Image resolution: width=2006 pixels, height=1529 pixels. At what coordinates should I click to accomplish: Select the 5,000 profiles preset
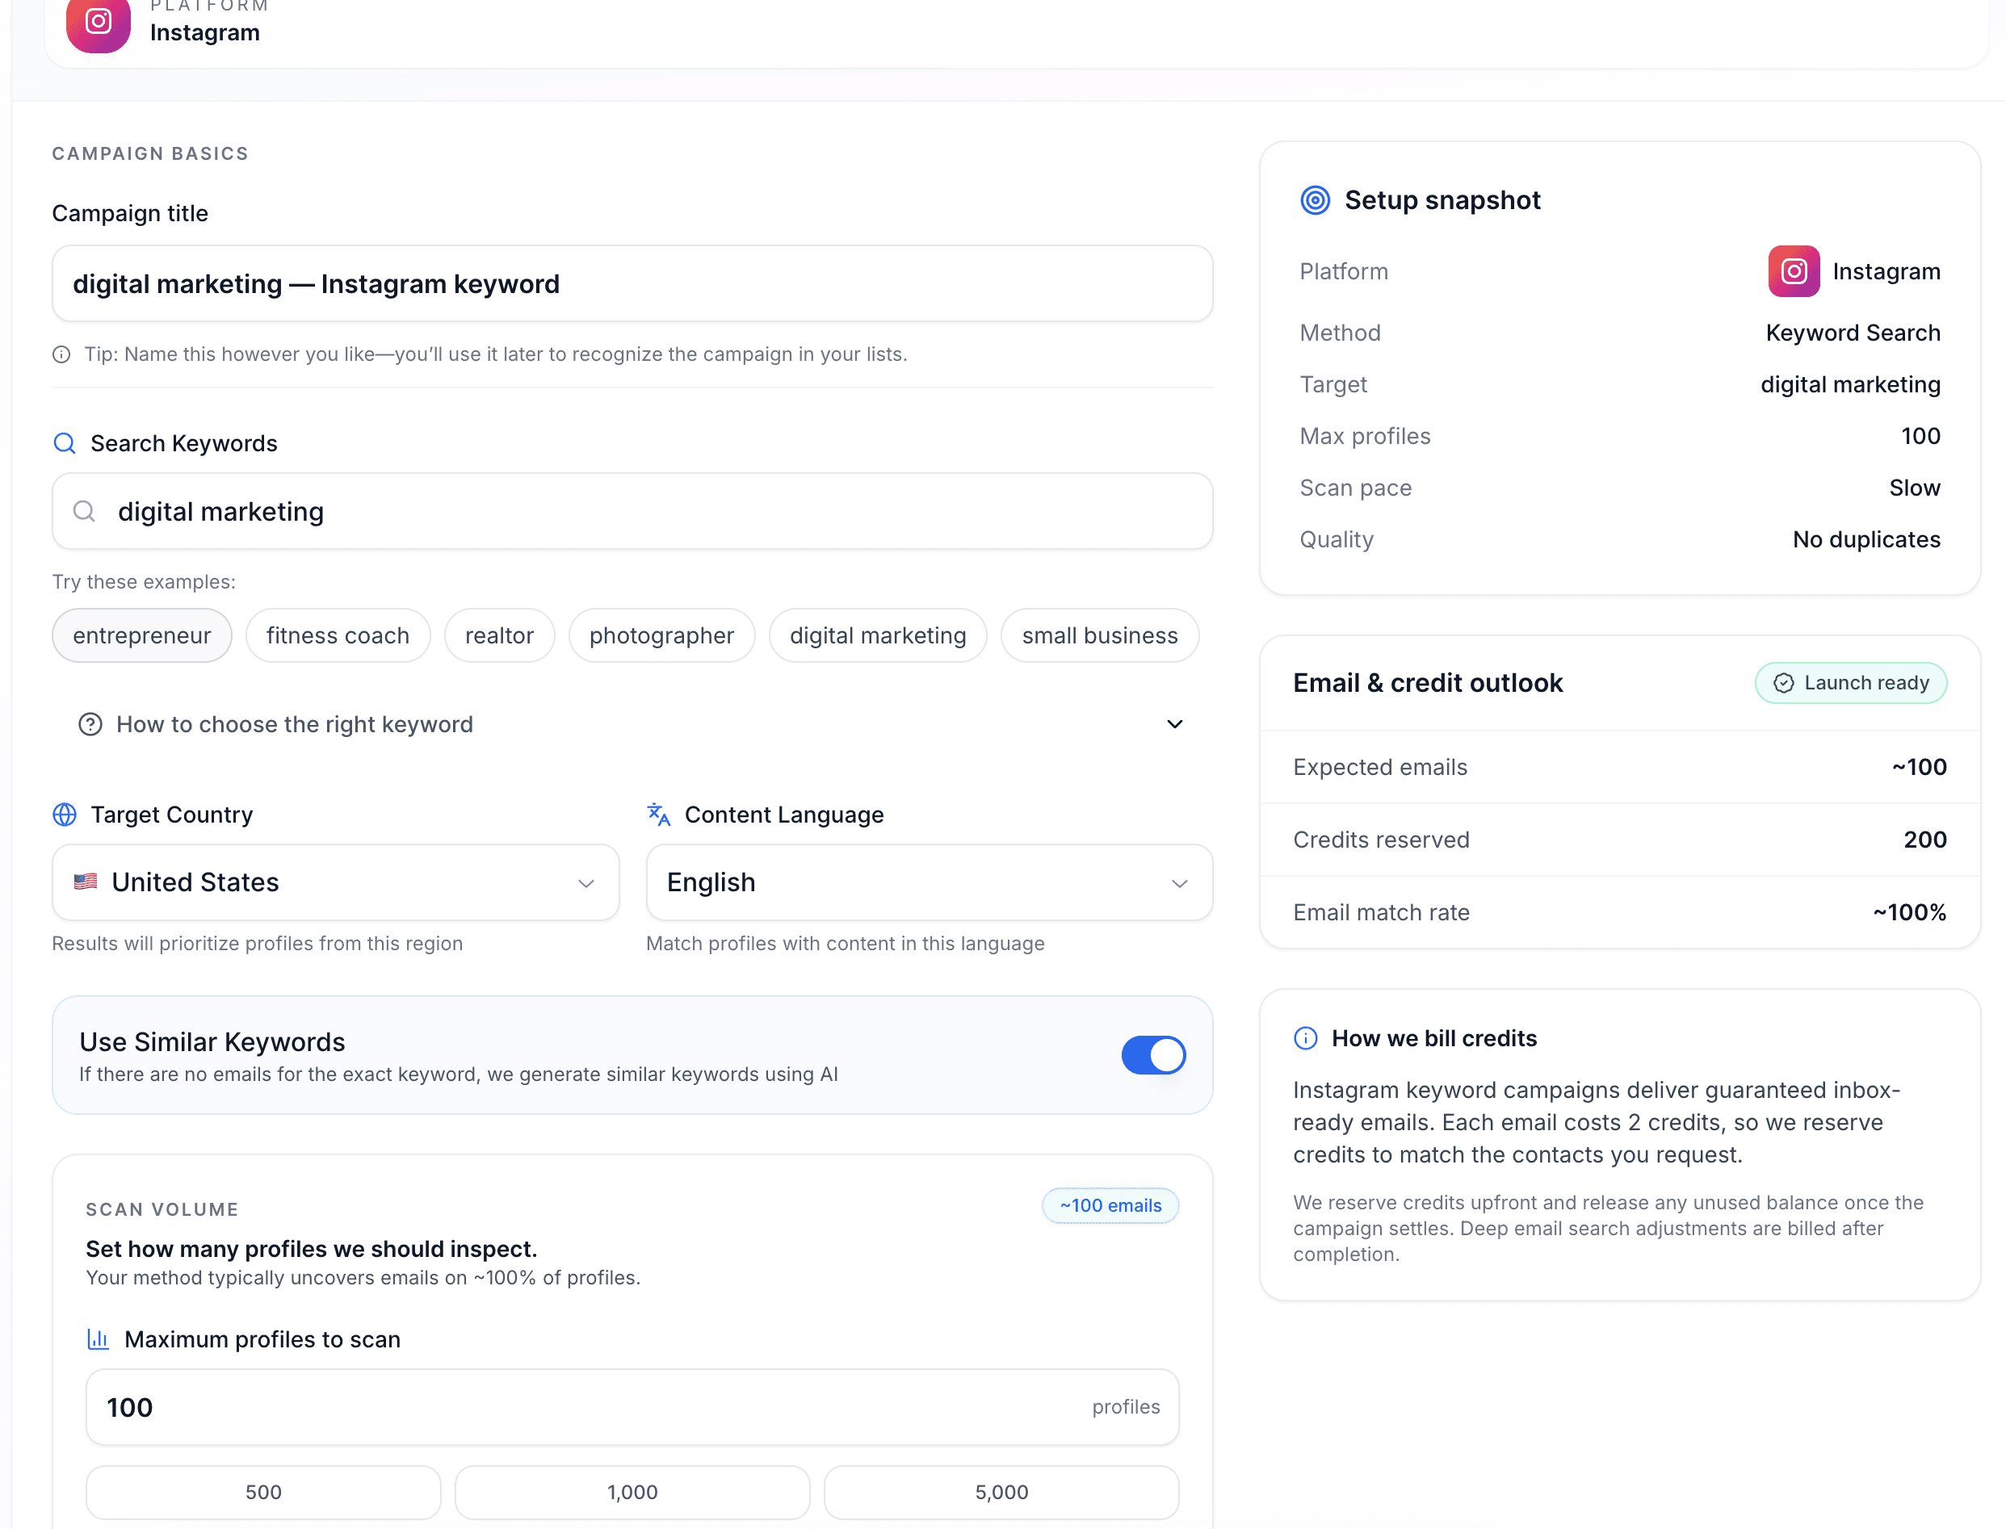click(x=1001, y=1493)
